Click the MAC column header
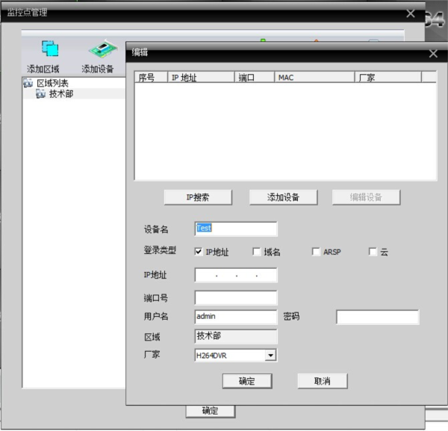This screenshot has width=448, height=431. click(x=314, y=77)
